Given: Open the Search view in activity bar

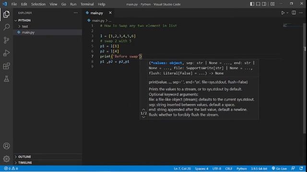Looking at the screenshot, I should tap(6, 27).
